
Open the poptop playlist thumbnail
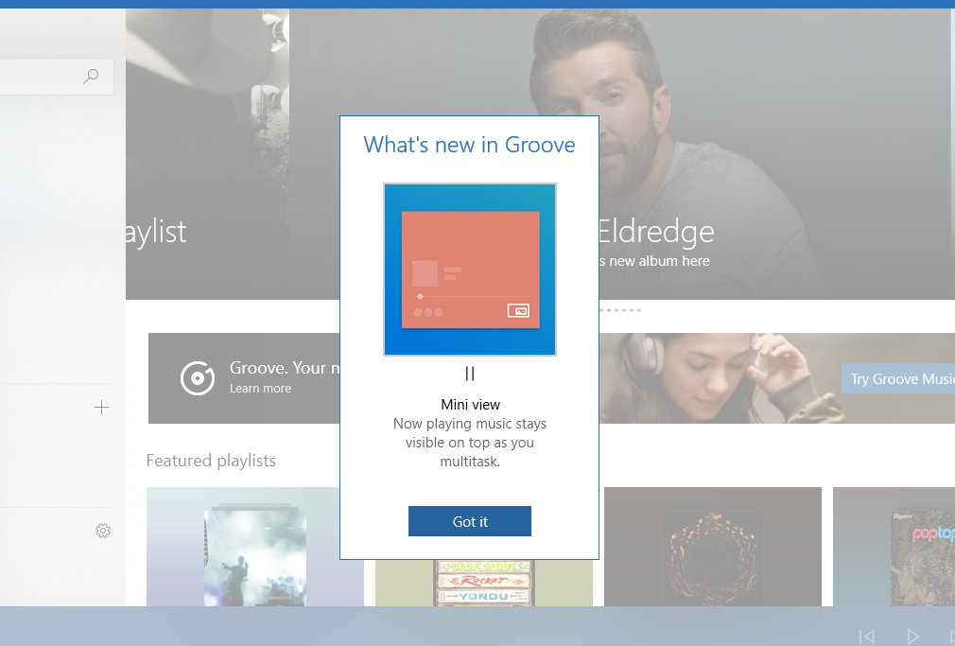click(894, 547)
